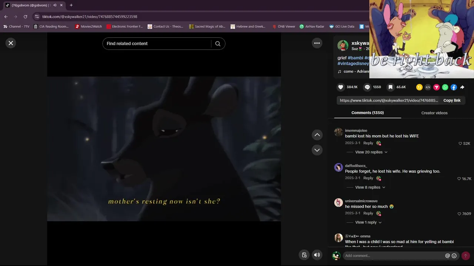Image resolution: width=474 pixels, height=266 pixels.
Task: Reply to daffodilsocs_ comment
Action: click(368, 178)
